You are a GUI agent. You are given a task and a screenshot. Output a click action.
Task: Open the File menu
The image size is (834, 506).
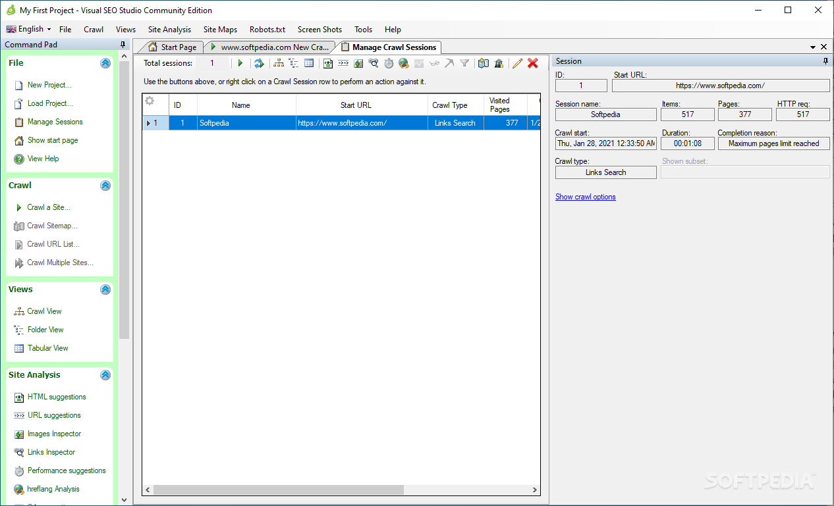point(65,30)
